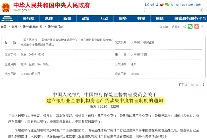Open the 新闻 menu
Image resolution: width=207 pixels, height=139 pixels.
(x=67, y=18)
